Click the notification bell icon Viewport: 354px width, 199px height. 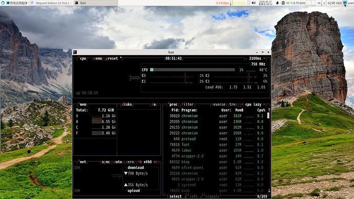tap(278, 3)
